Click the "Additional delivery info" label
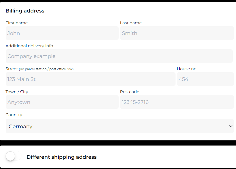This screenshot has width=236, height=169. click(29, 46)
